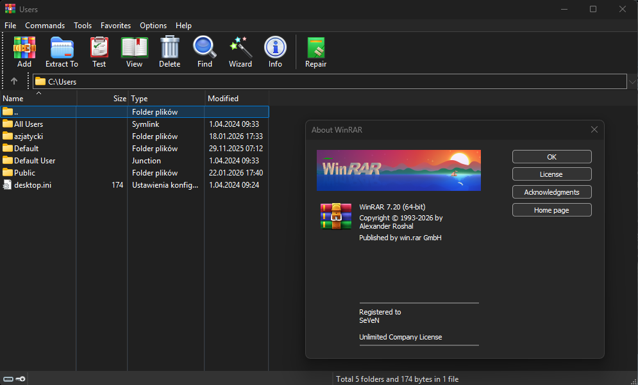Click the 'Ustawienia konfig...' type cell
This screenshot has width=638, height=385.
pyautogui.click(x=165, y=185)
